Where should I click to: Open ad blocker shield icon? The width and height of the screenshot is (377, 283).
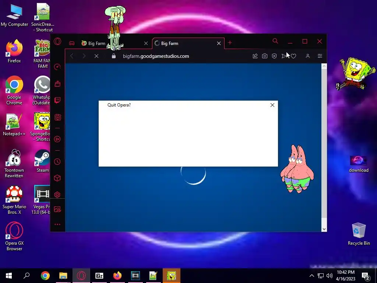coord(274,56)
